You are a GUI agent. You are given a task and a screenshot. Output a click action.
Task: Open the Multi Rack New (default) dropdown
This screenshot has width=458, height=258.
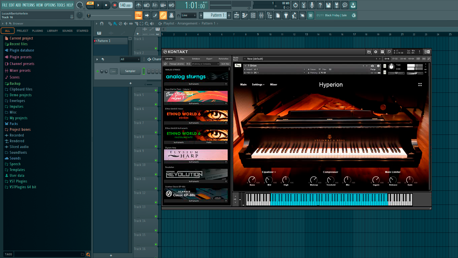pyautogui.click(x=312, y=59)
